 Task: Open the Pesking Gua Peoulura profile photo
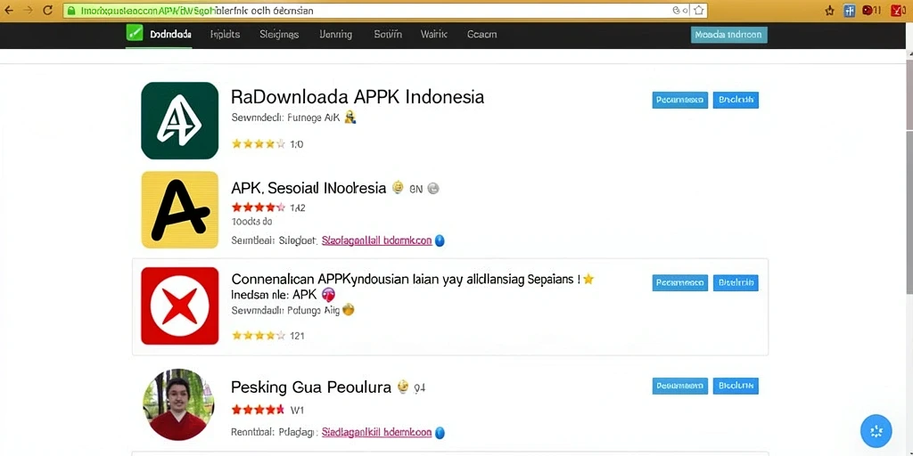click(178, 404)
